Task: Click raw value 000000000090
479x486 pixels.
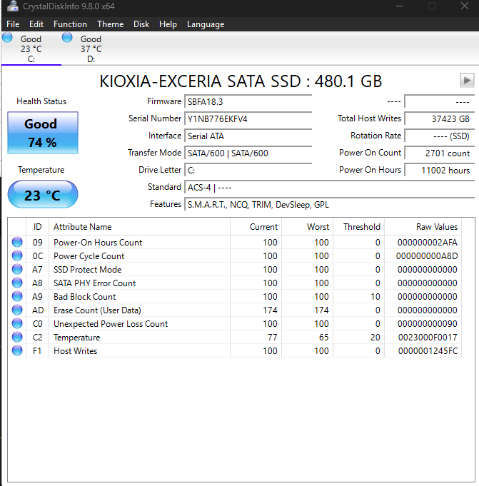Action: (428, 324)
